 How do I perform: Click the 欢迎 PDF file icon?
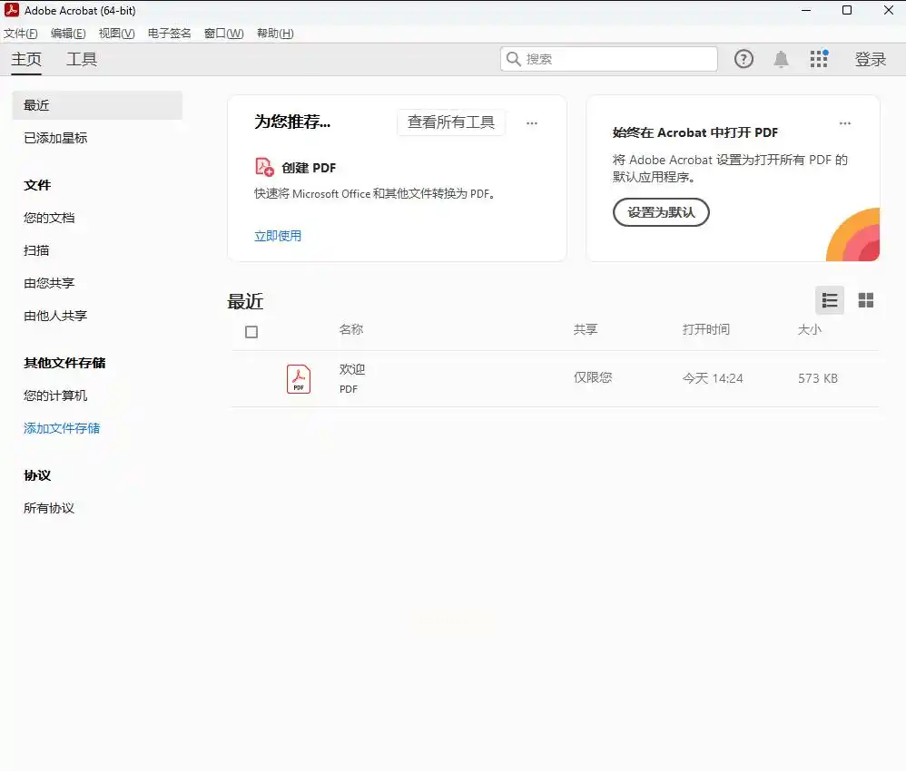tap(298, 379)
